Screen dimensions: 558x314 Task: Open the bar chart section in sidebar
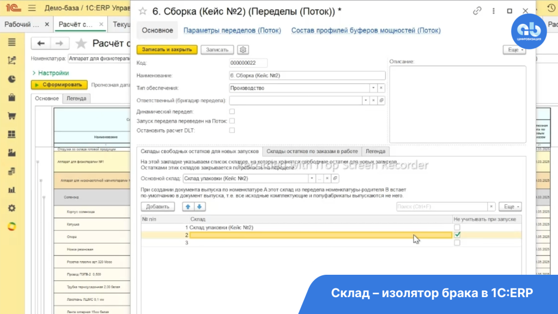point(12,190)
